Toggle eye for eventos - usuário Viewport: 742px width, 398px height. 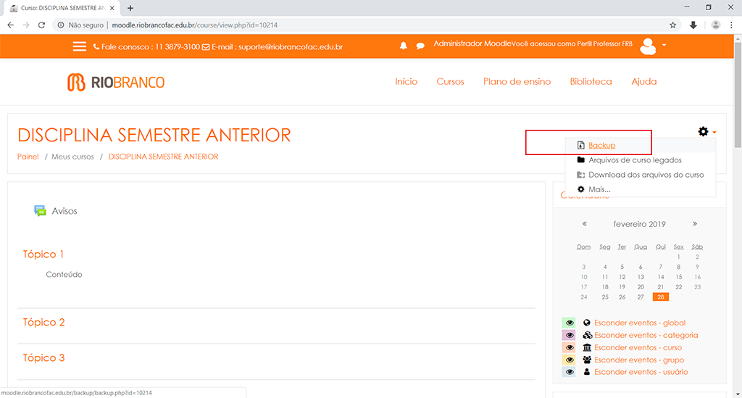point(570,372)
